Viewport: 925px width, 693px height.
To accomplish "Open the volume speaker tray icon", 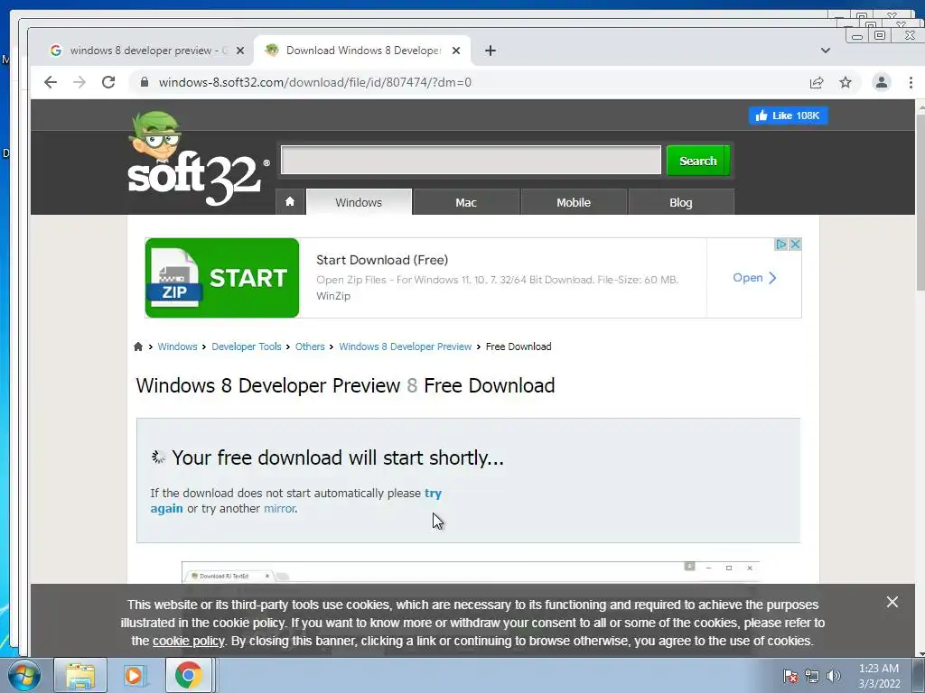I will [x=834, y=676].
